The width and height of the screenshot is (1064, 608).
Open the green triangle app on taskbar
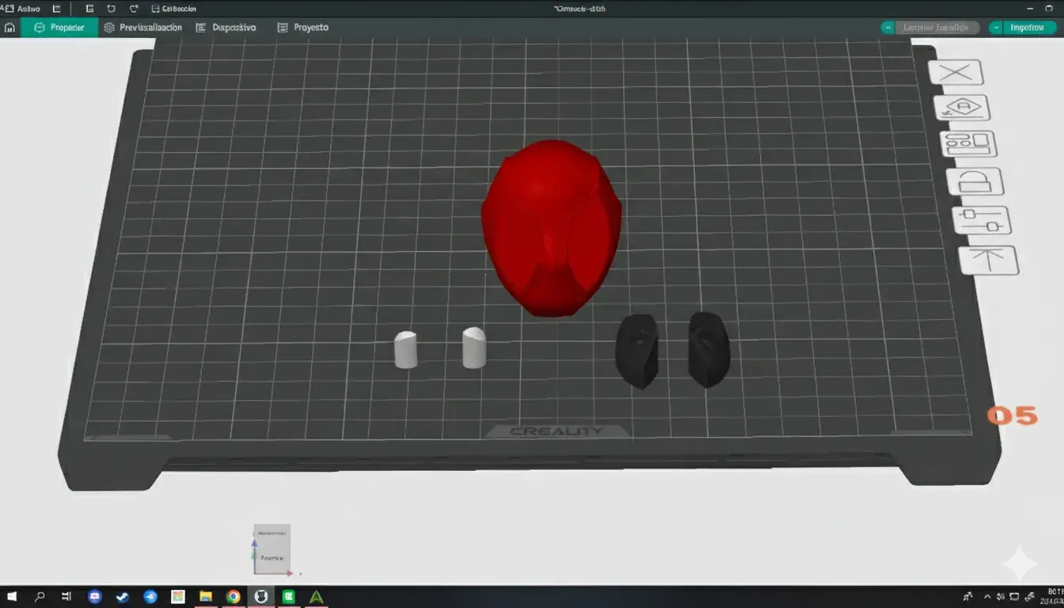tap(317, 597)
